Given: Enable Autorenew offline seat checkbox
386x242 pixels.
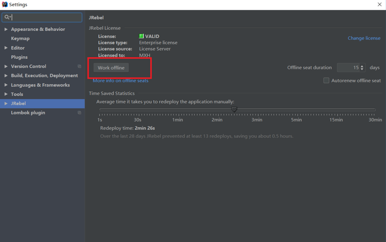Looking at the screenshot, I should [x=326, y=80].
